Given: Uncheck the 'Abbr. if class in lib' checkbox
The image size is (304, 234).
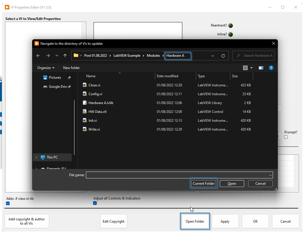Looking at the screenshot, I should [x=8, y=203].
